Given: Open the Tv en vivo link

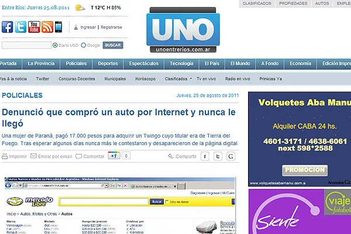Looking at the screenshot, I should tap(206, 79).
